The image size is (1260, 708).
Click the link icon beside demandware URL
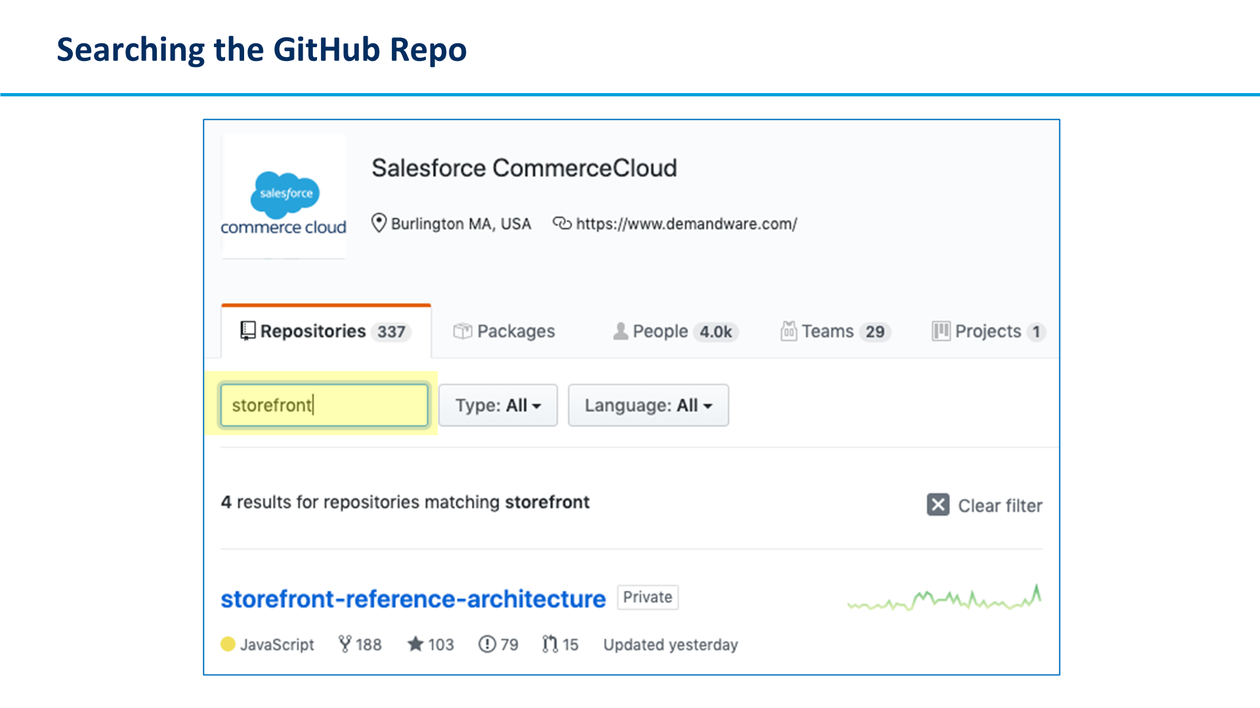click(562, 224)
